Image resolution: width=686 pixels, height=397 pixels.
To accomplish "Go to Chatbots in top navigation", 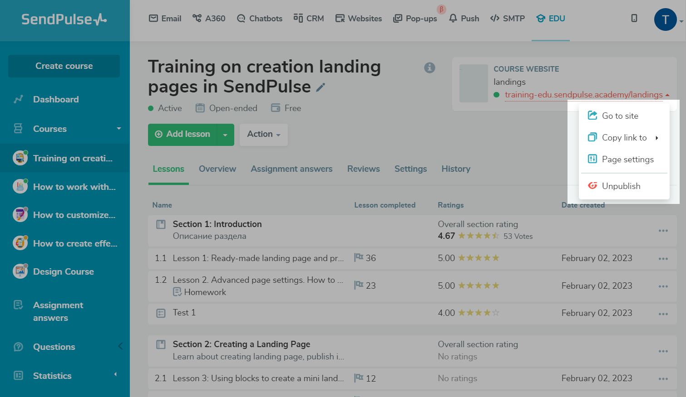I will tap(259, 19).
